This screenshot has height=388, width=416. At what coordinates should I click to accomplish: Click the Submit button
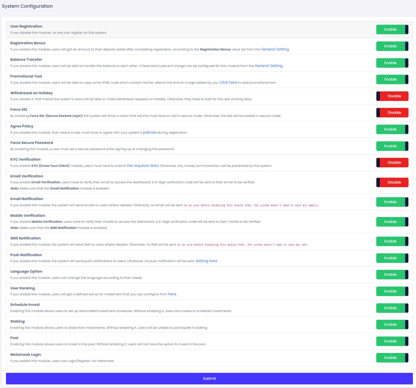click(x=209, y=378)
